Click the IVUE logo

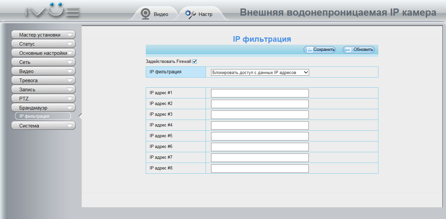(52, 10)
